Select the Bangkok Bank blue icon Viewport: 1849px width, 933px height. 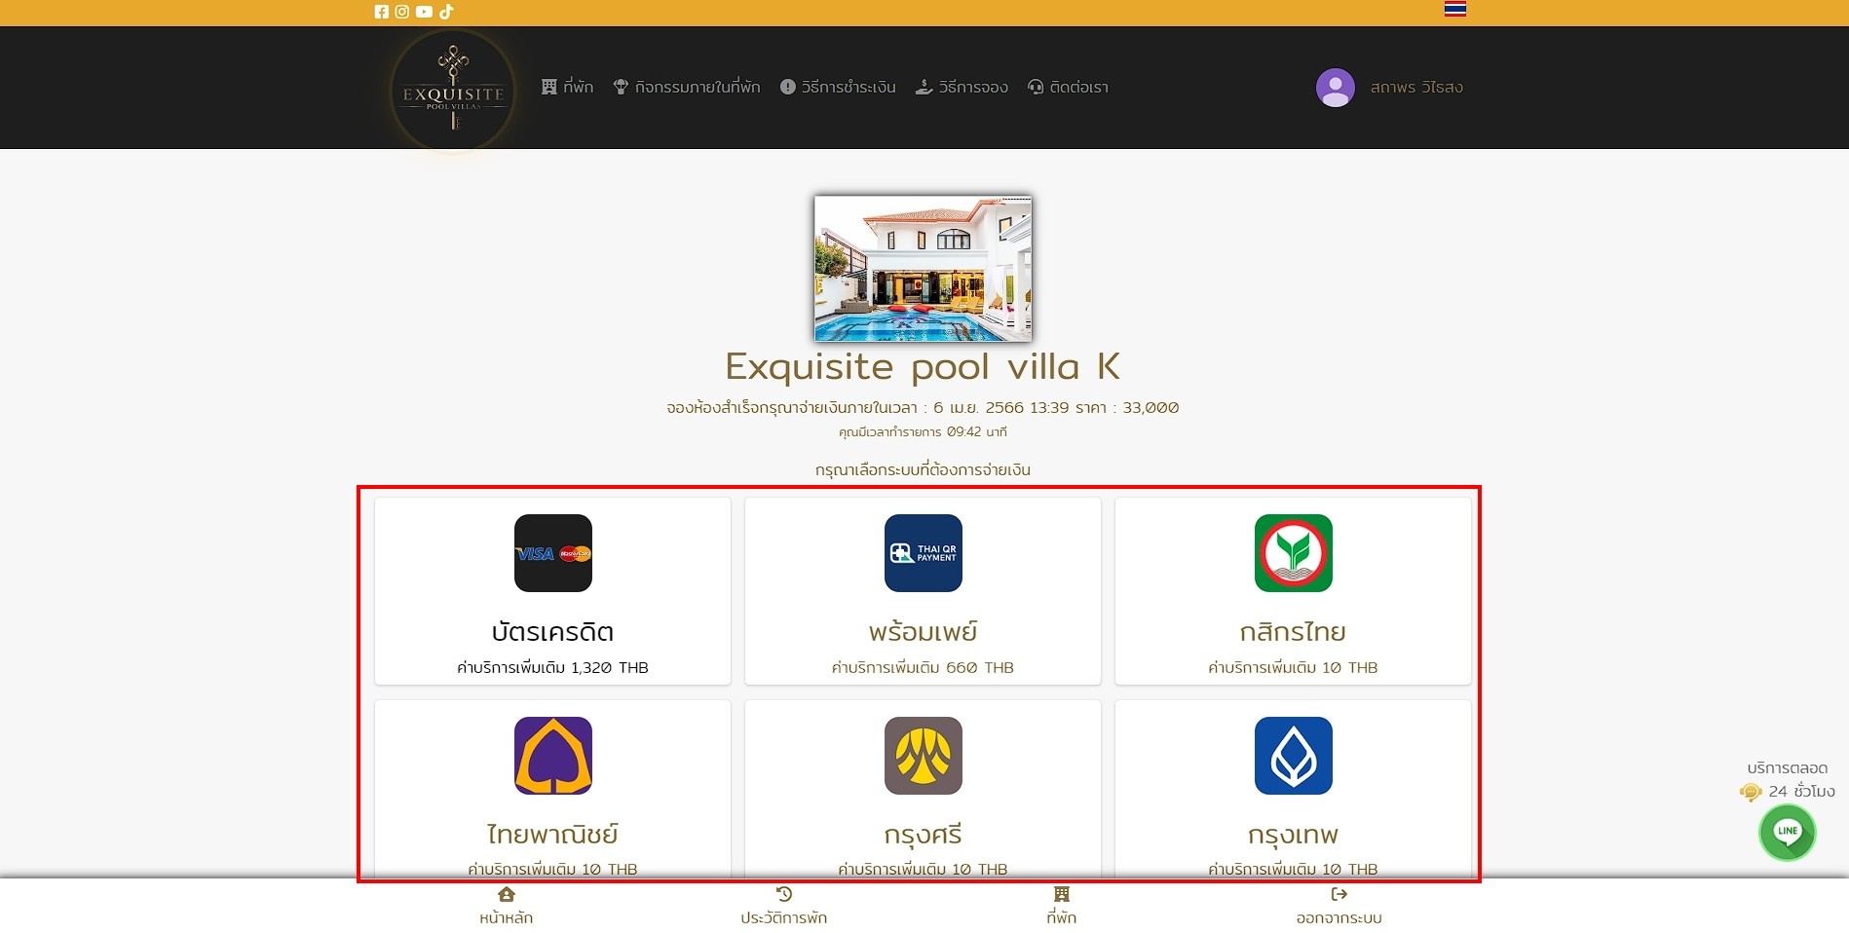pyautogui.click(x=1293, y=756)
